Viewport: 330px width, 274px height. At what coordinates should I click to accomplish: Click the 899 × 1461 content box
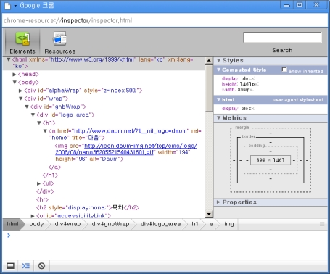click(x=271, y=160)
